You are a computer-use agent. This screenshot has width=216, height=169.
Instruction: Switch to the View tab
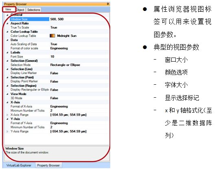coord(8,9)
